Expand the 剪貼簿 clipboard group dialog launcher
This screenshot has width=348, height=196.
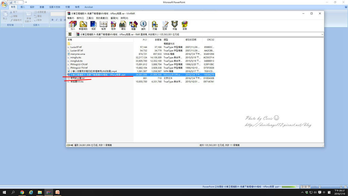coord(21,25)
